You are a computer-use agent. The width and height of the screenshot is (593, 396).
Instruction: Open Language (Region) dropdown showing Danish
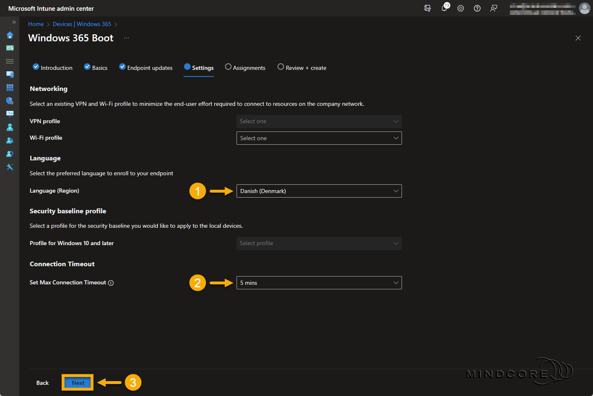[x=319, y=191]
